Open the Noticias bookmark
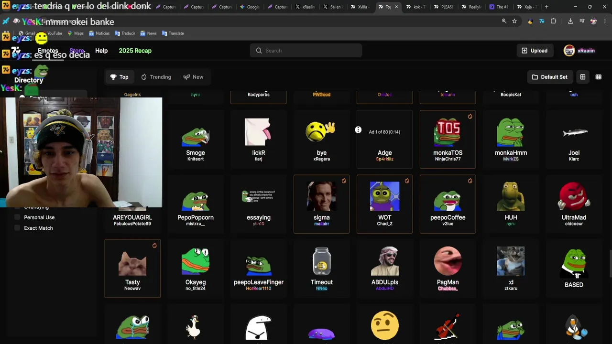This screenshot has width=612, height=344. [99, 33]
